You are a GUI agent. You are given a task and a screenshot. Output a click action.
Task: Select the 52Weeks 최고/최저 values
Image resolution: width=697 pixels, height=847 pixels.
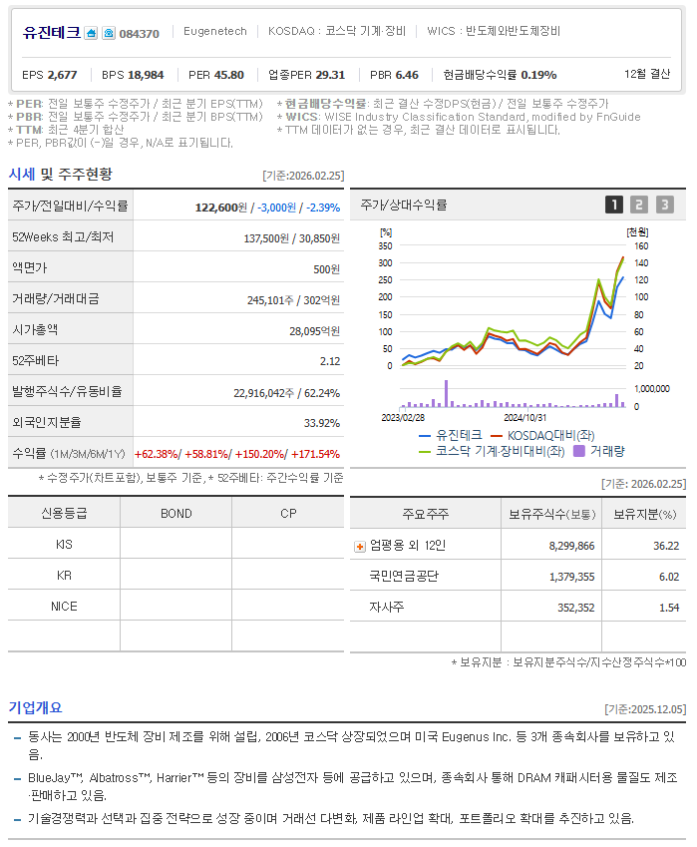tap(291, 238)
